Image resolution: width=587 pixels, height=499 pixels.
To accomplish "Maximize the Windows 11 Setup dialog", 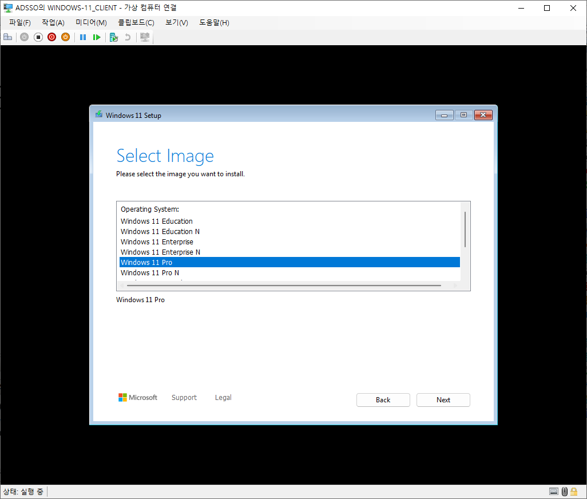I will click(463, 115).
